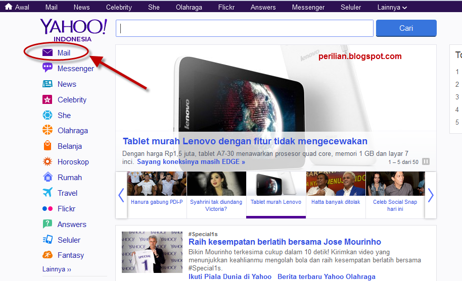
Task: Open Horoskop text link in sidebar
Action: (73, 162)
